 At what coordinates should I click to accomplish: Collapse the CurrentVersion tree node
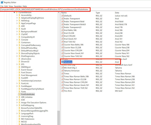(x=14, y=12)
